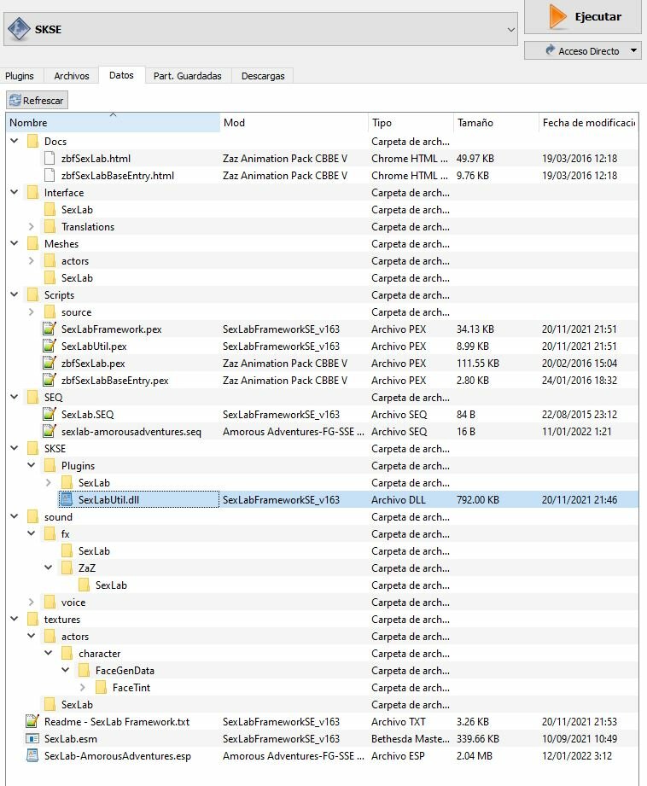Image resolution: width=647 pixels, height=786 pixels.
Task: Click the Scripts folder icon
Action: coord(32,294)
